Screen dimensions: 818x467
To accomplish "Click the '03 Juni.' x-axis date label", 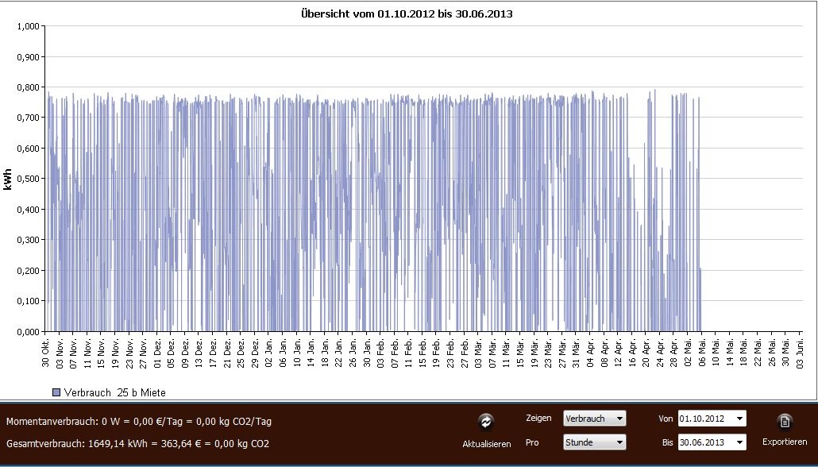I will click(x=800, y=353).
